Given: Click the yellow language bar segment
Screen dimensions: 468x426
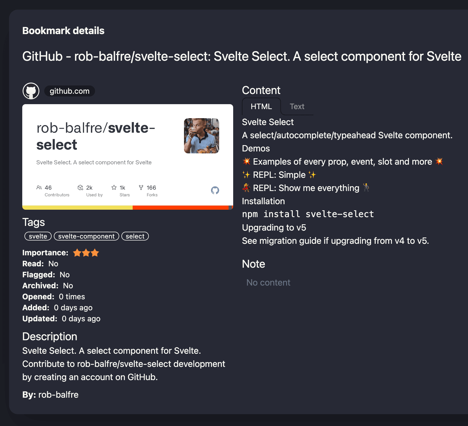Looking at the screenshot, I should coord(77,208).
